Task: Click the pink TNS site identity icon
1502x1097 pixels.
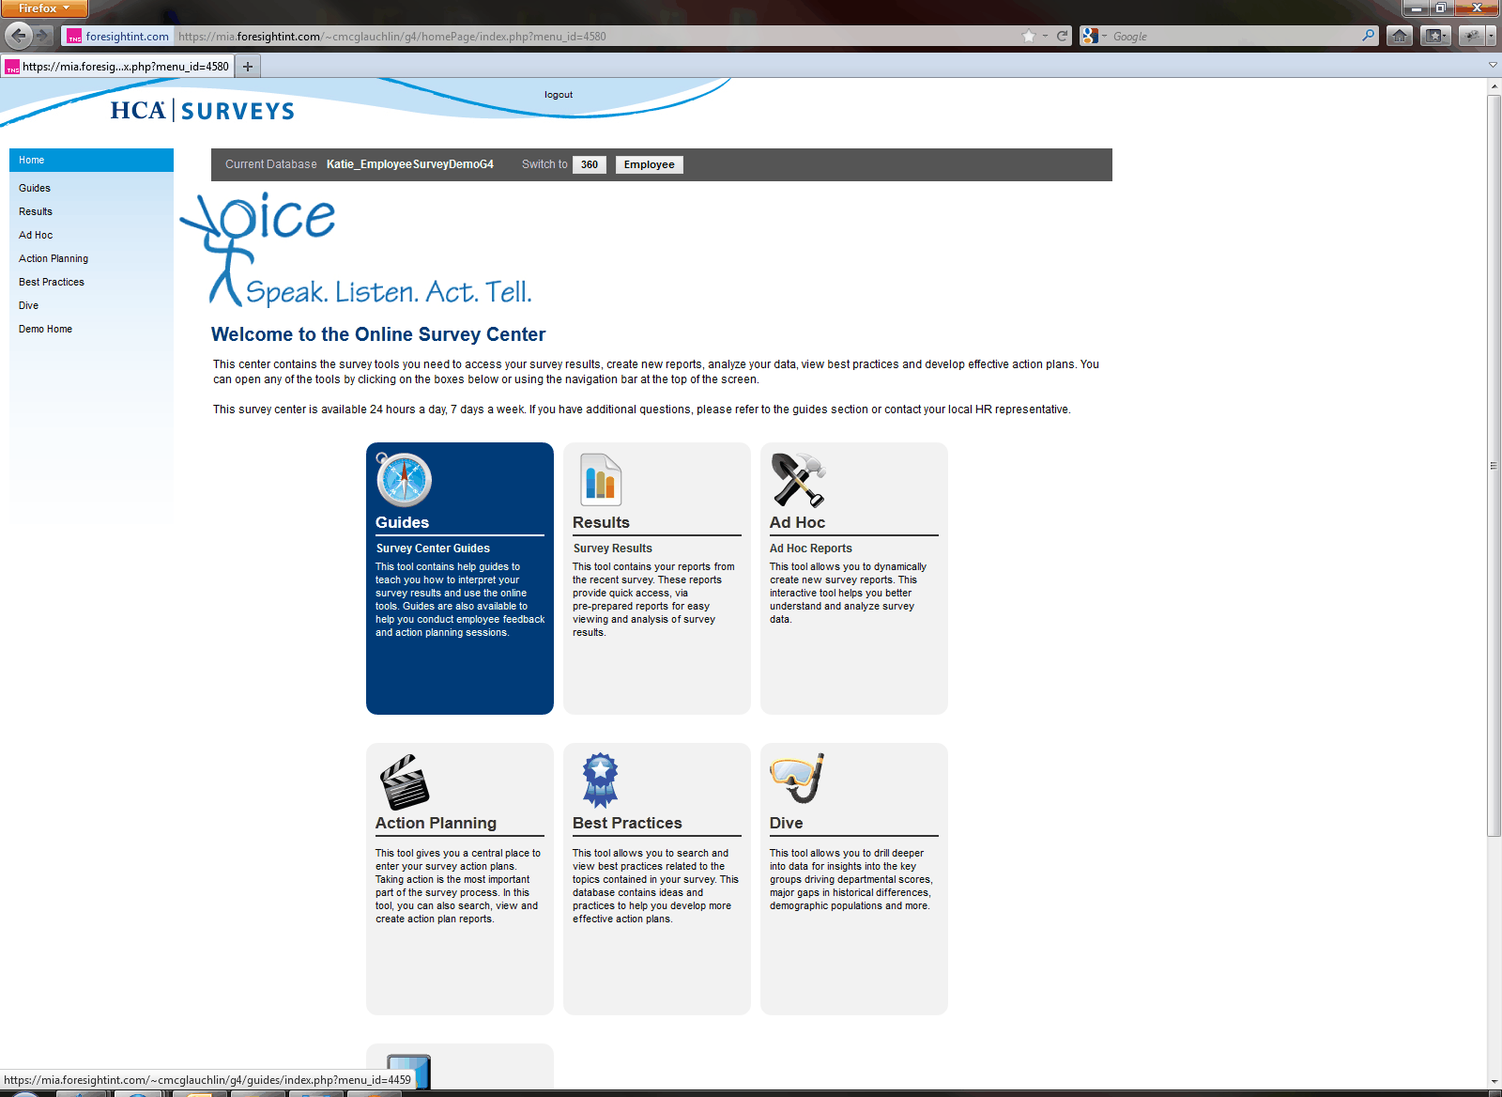Action: [74, 37]
